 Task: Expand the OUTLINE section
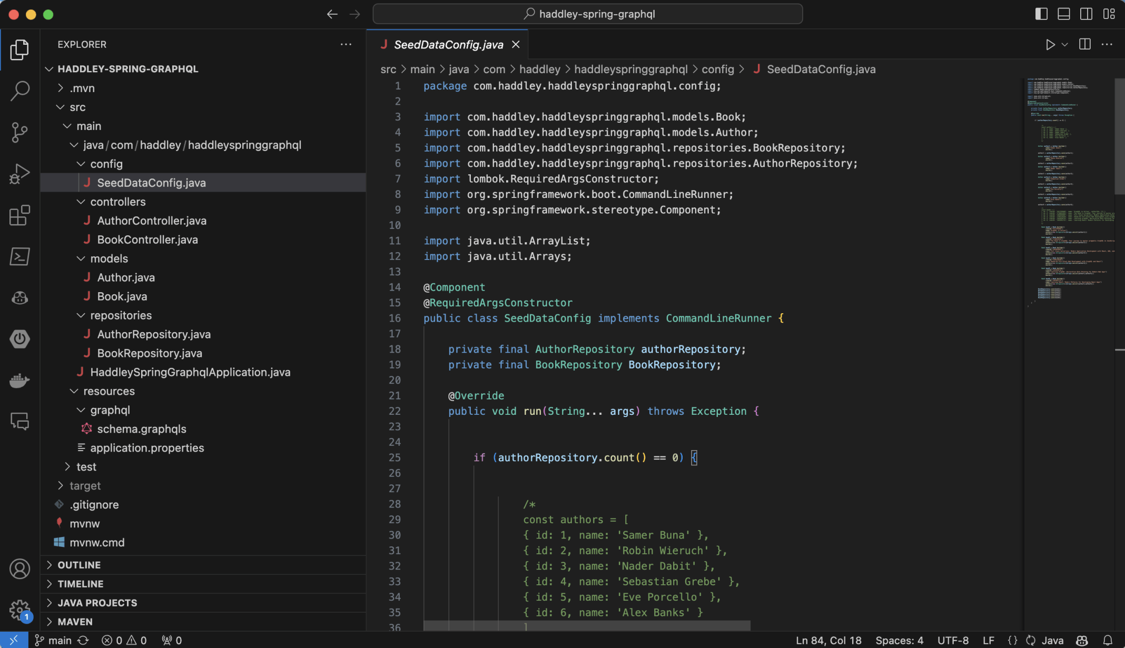tap(79, 565)
